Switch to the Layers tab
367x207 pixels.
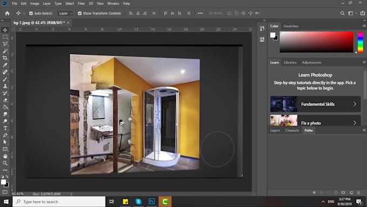coord(275,130)
